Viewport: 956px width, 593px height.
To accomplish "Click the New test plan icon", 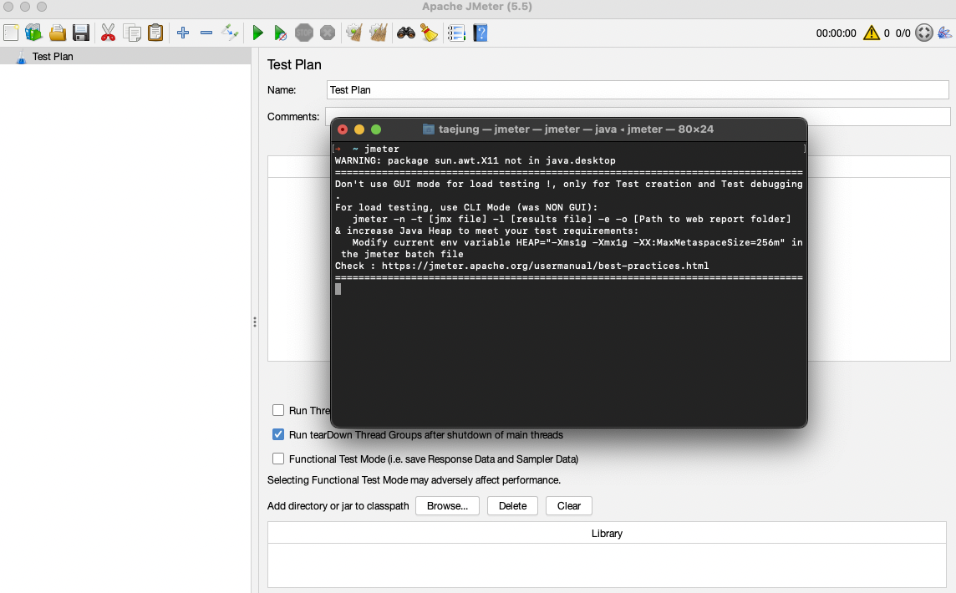I will point(11,33).
